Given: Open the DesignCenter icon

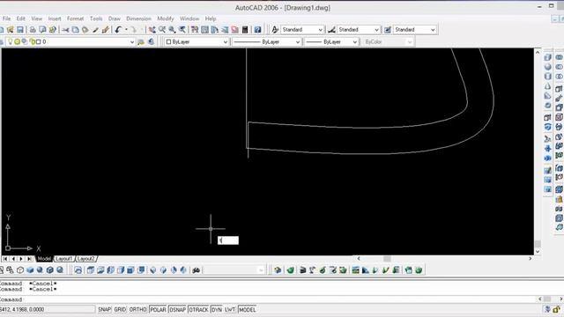Looking at the screenshot, I should coord(204,29).
